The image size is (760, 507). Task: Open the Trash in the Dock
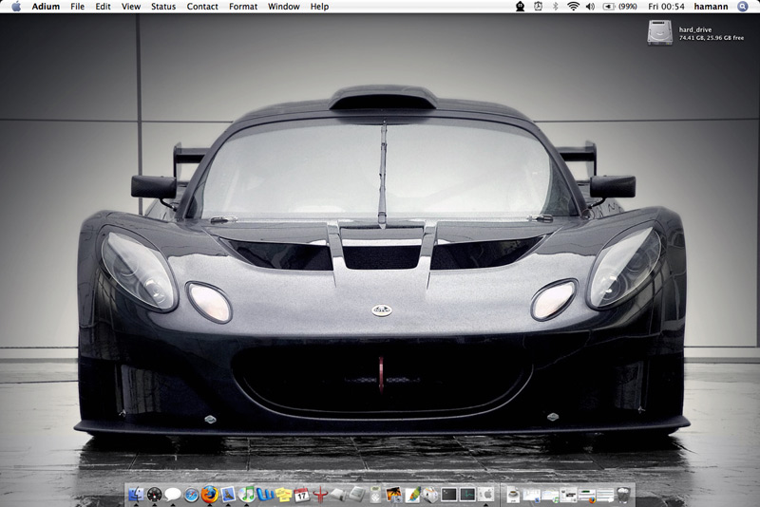(623, 494)
